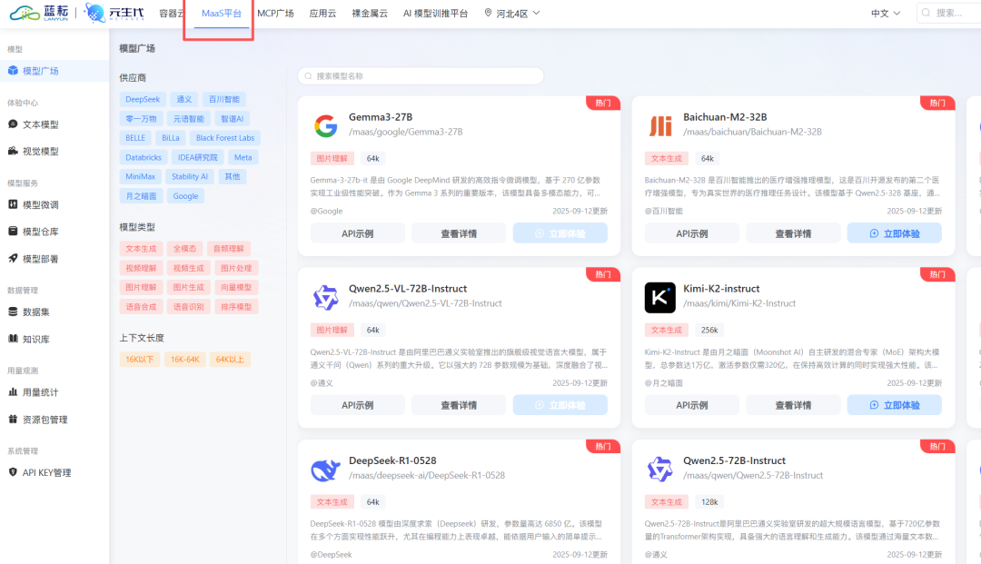Switch to 容器云 tab

click(172, 13)
